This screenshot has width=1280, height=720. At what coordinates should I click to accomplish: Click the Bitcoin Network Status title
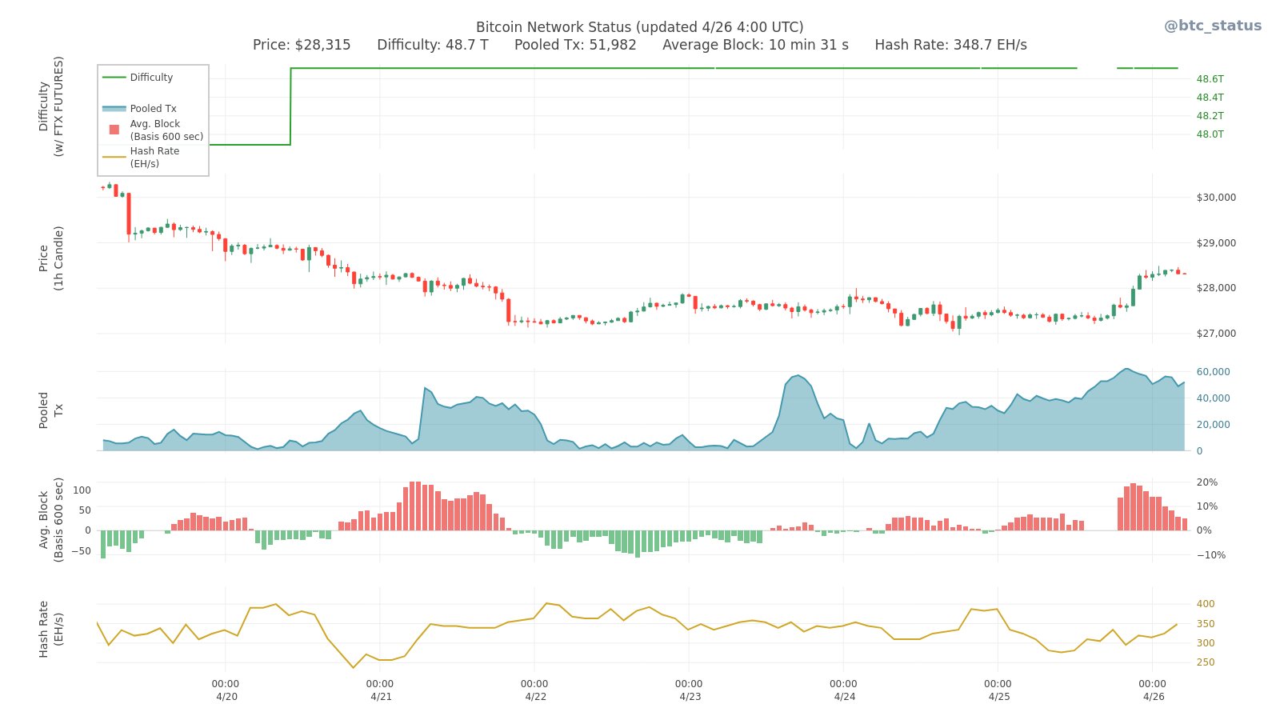(x=640, y=26)
